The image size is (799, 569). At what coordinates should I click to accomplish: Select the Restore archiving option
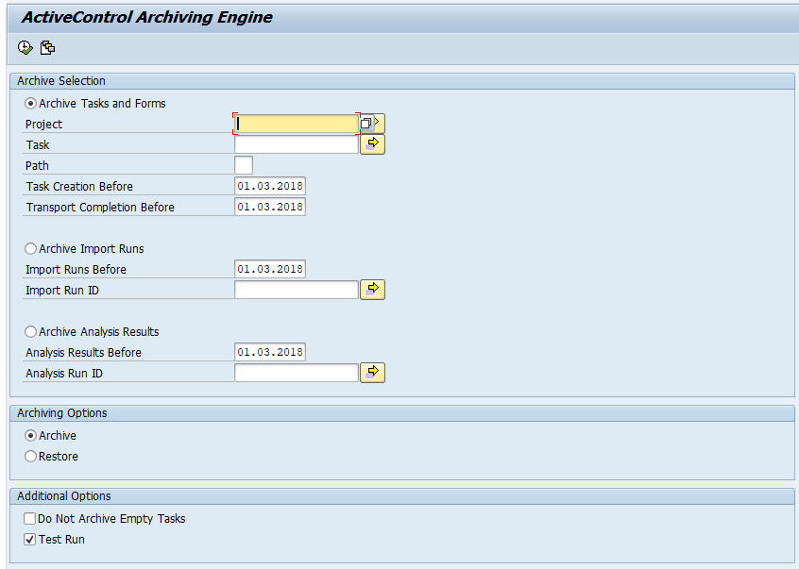click(31, 456)
